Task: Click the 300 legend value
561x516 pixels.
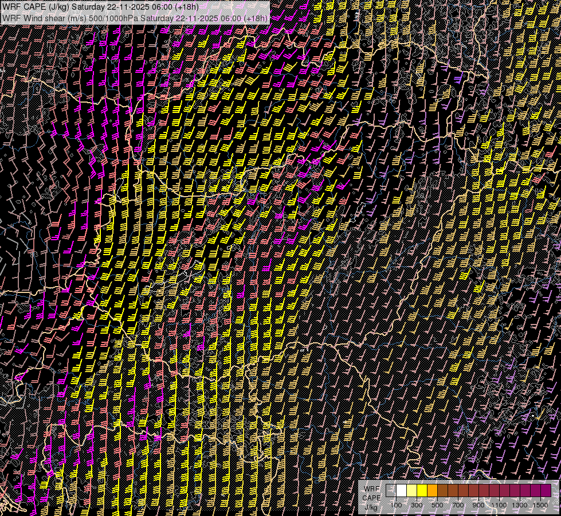Action: (417, 505)
